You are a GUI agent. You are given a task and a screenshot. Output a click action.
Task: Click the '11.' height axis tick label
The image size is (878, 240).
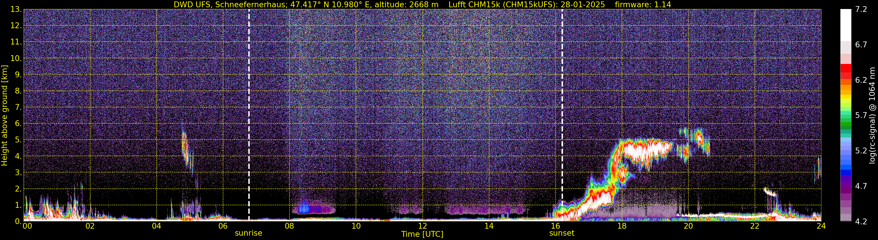click(16, 42)
